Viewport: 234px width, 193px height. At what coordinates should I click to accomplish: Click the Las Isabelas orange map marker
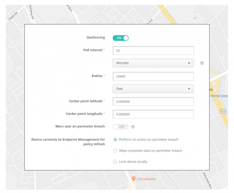pyautogui.click(x=133, y=179)
